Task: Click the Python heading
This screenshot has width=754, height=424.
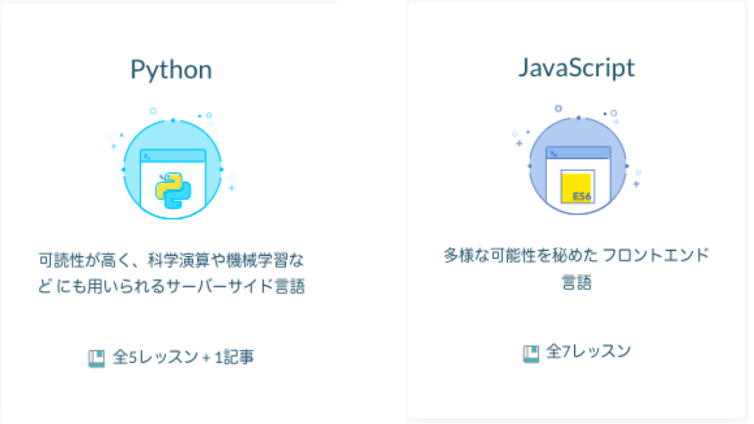Action: click(172, 68)
